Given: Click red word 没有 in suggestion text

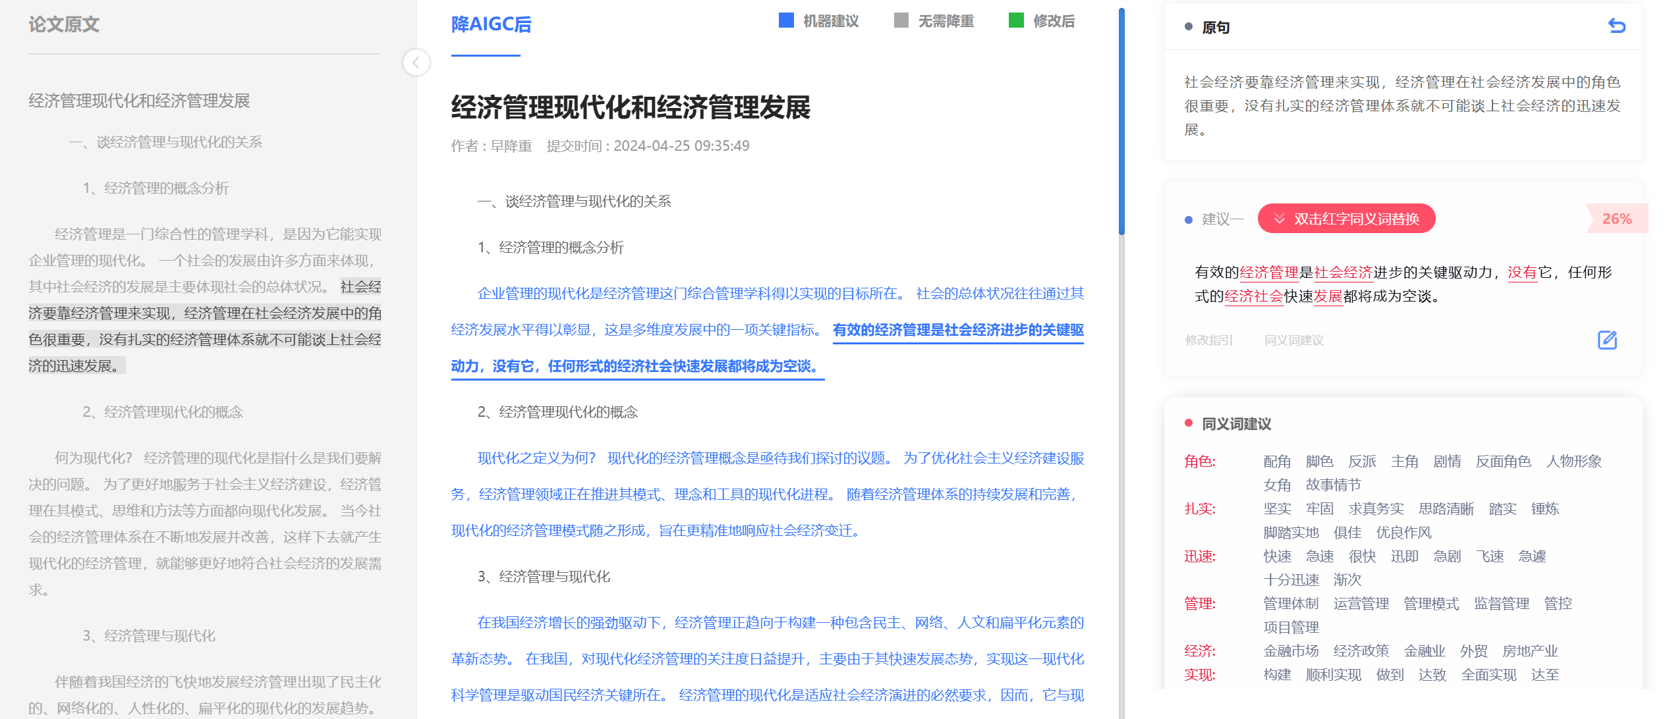Looking at the screenshot, I should (x=1522, y=273).
